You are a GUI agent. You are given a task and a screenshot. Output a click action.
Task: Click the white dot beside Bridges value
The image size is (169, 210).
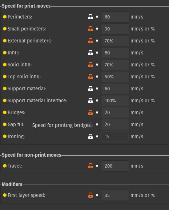[97, 112]
